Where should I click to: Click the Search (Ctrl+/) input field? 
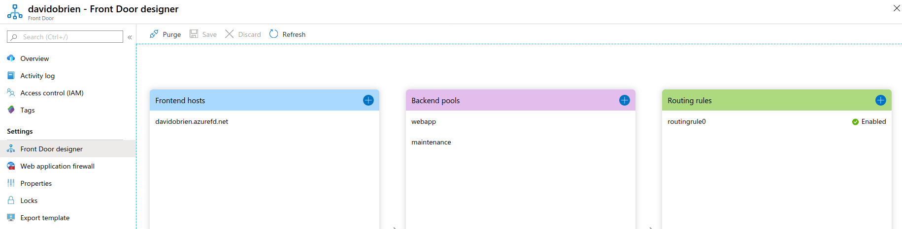[65, 37]
